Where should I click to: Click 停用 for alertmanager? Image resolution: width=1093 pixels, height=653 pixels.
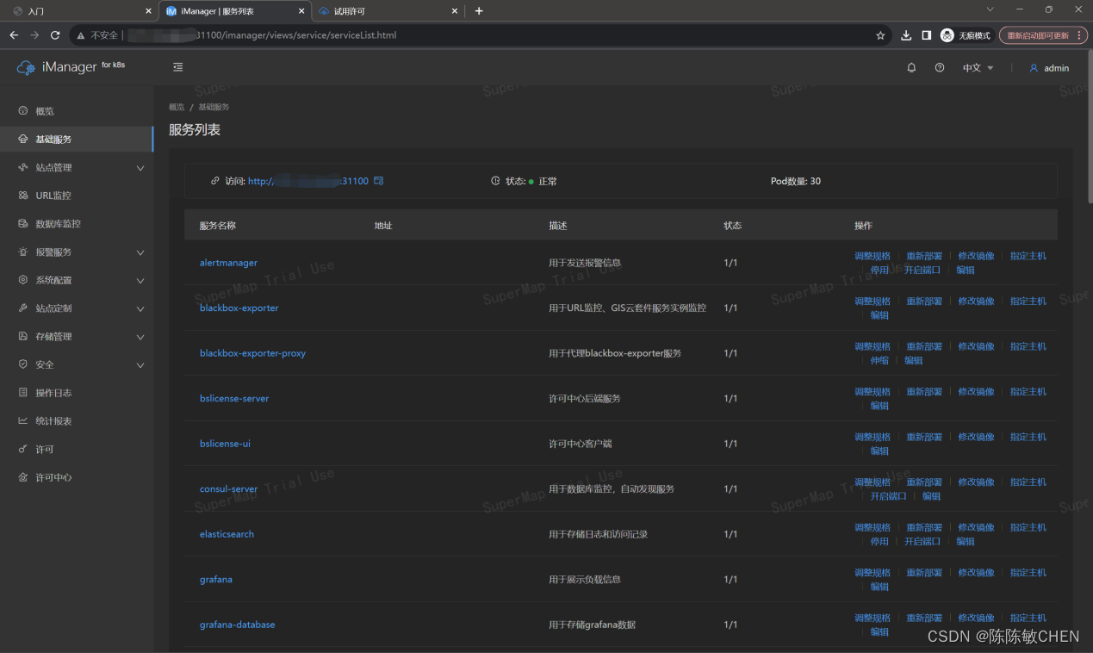point(879,270)
